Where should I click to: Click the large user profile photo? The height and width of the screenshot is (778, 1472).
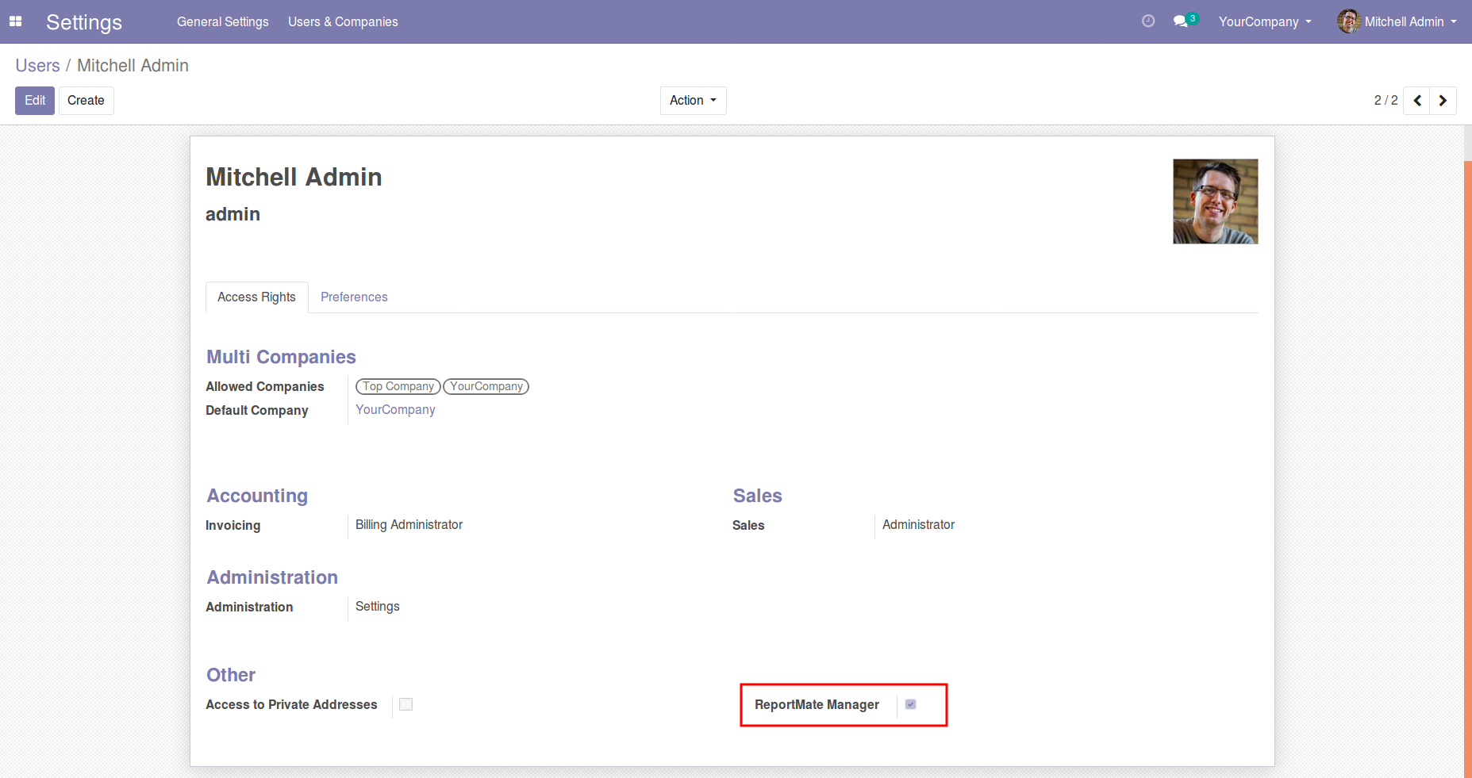coord(1215,201)
